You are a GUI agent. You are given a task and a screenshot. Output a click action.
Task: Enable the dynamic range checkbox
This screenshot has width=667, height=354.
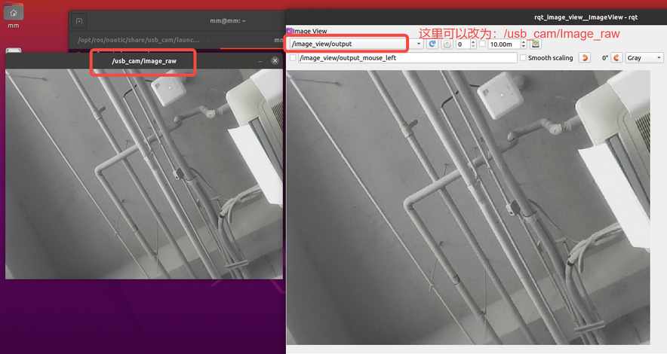click(x=482, y=44)
